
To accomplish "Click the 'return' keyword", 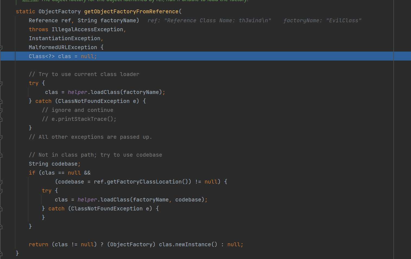I will tap(39, 244).
